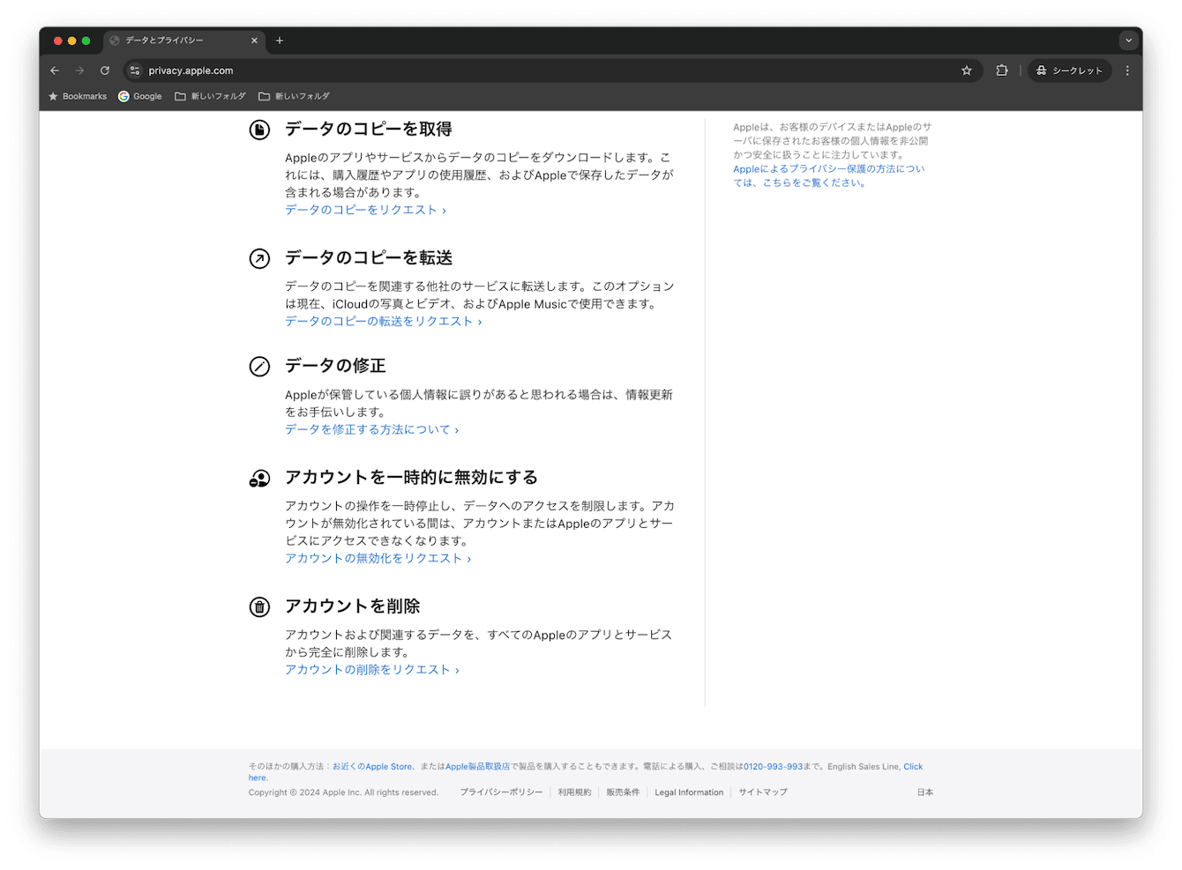This screenshot has height=870, width=1182.
Task: Change region via 日本 footer link
Action: coord(924,792)
